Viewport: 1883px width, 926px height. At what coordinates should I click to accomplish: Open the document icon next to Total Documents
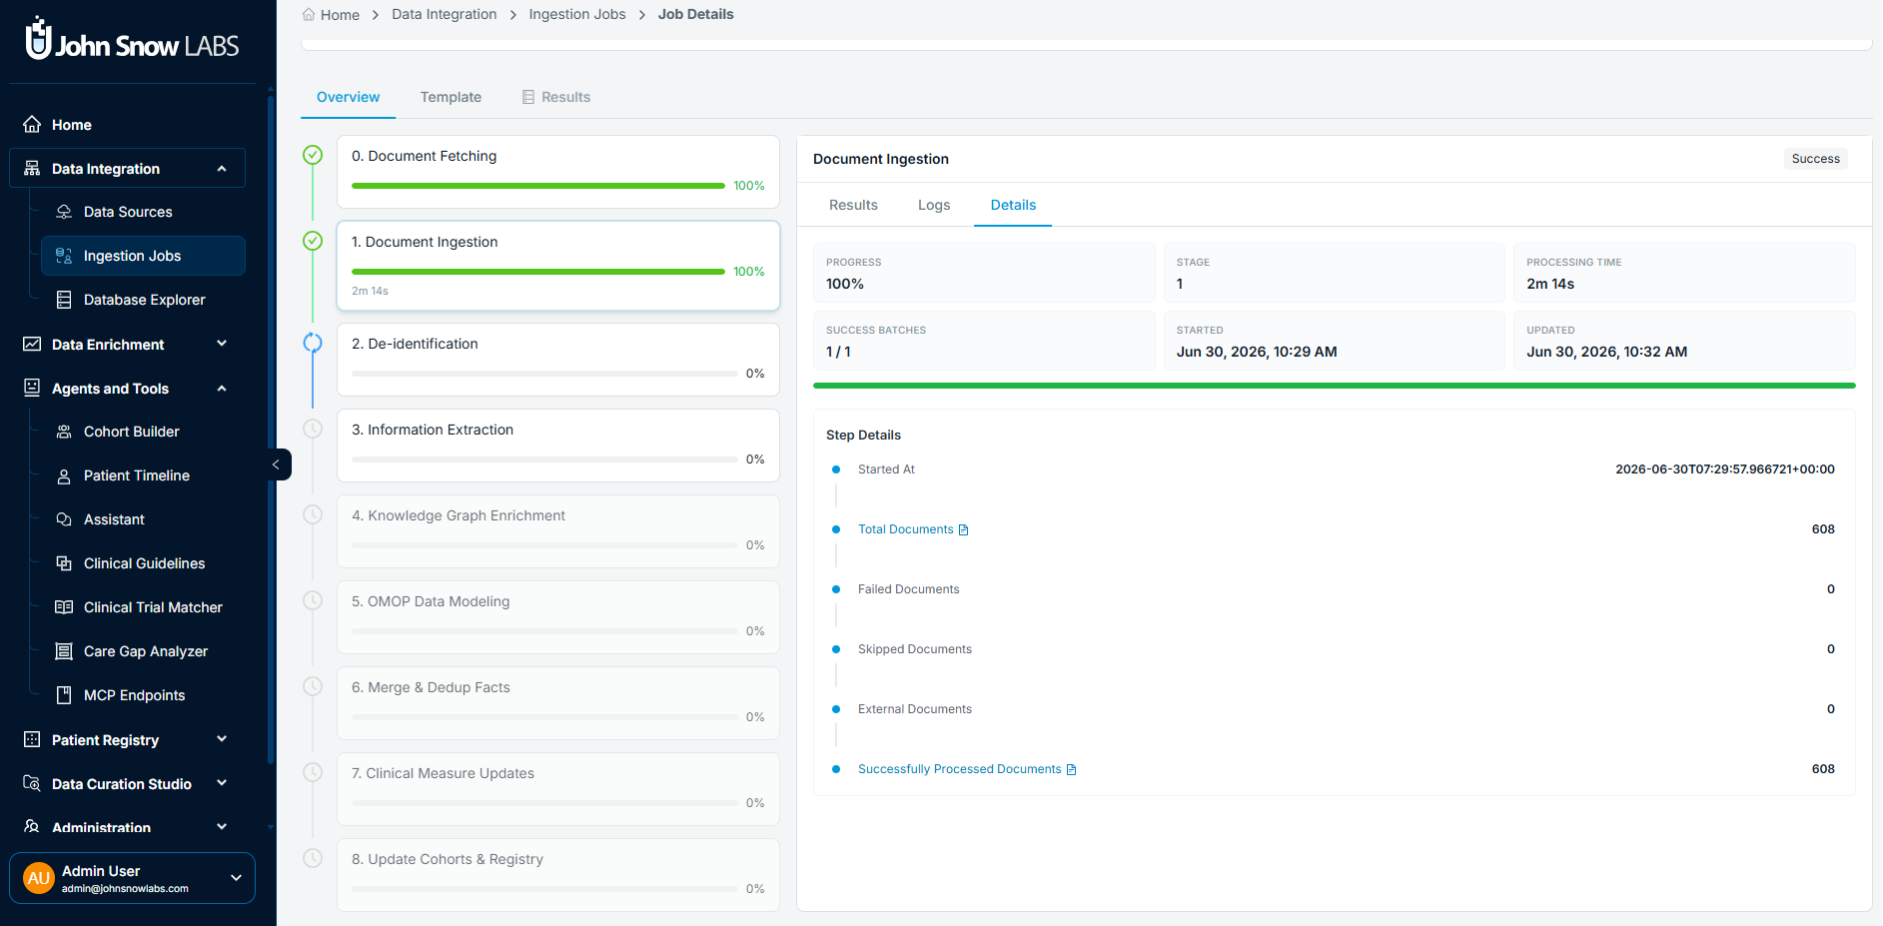[x=964, y=529]
